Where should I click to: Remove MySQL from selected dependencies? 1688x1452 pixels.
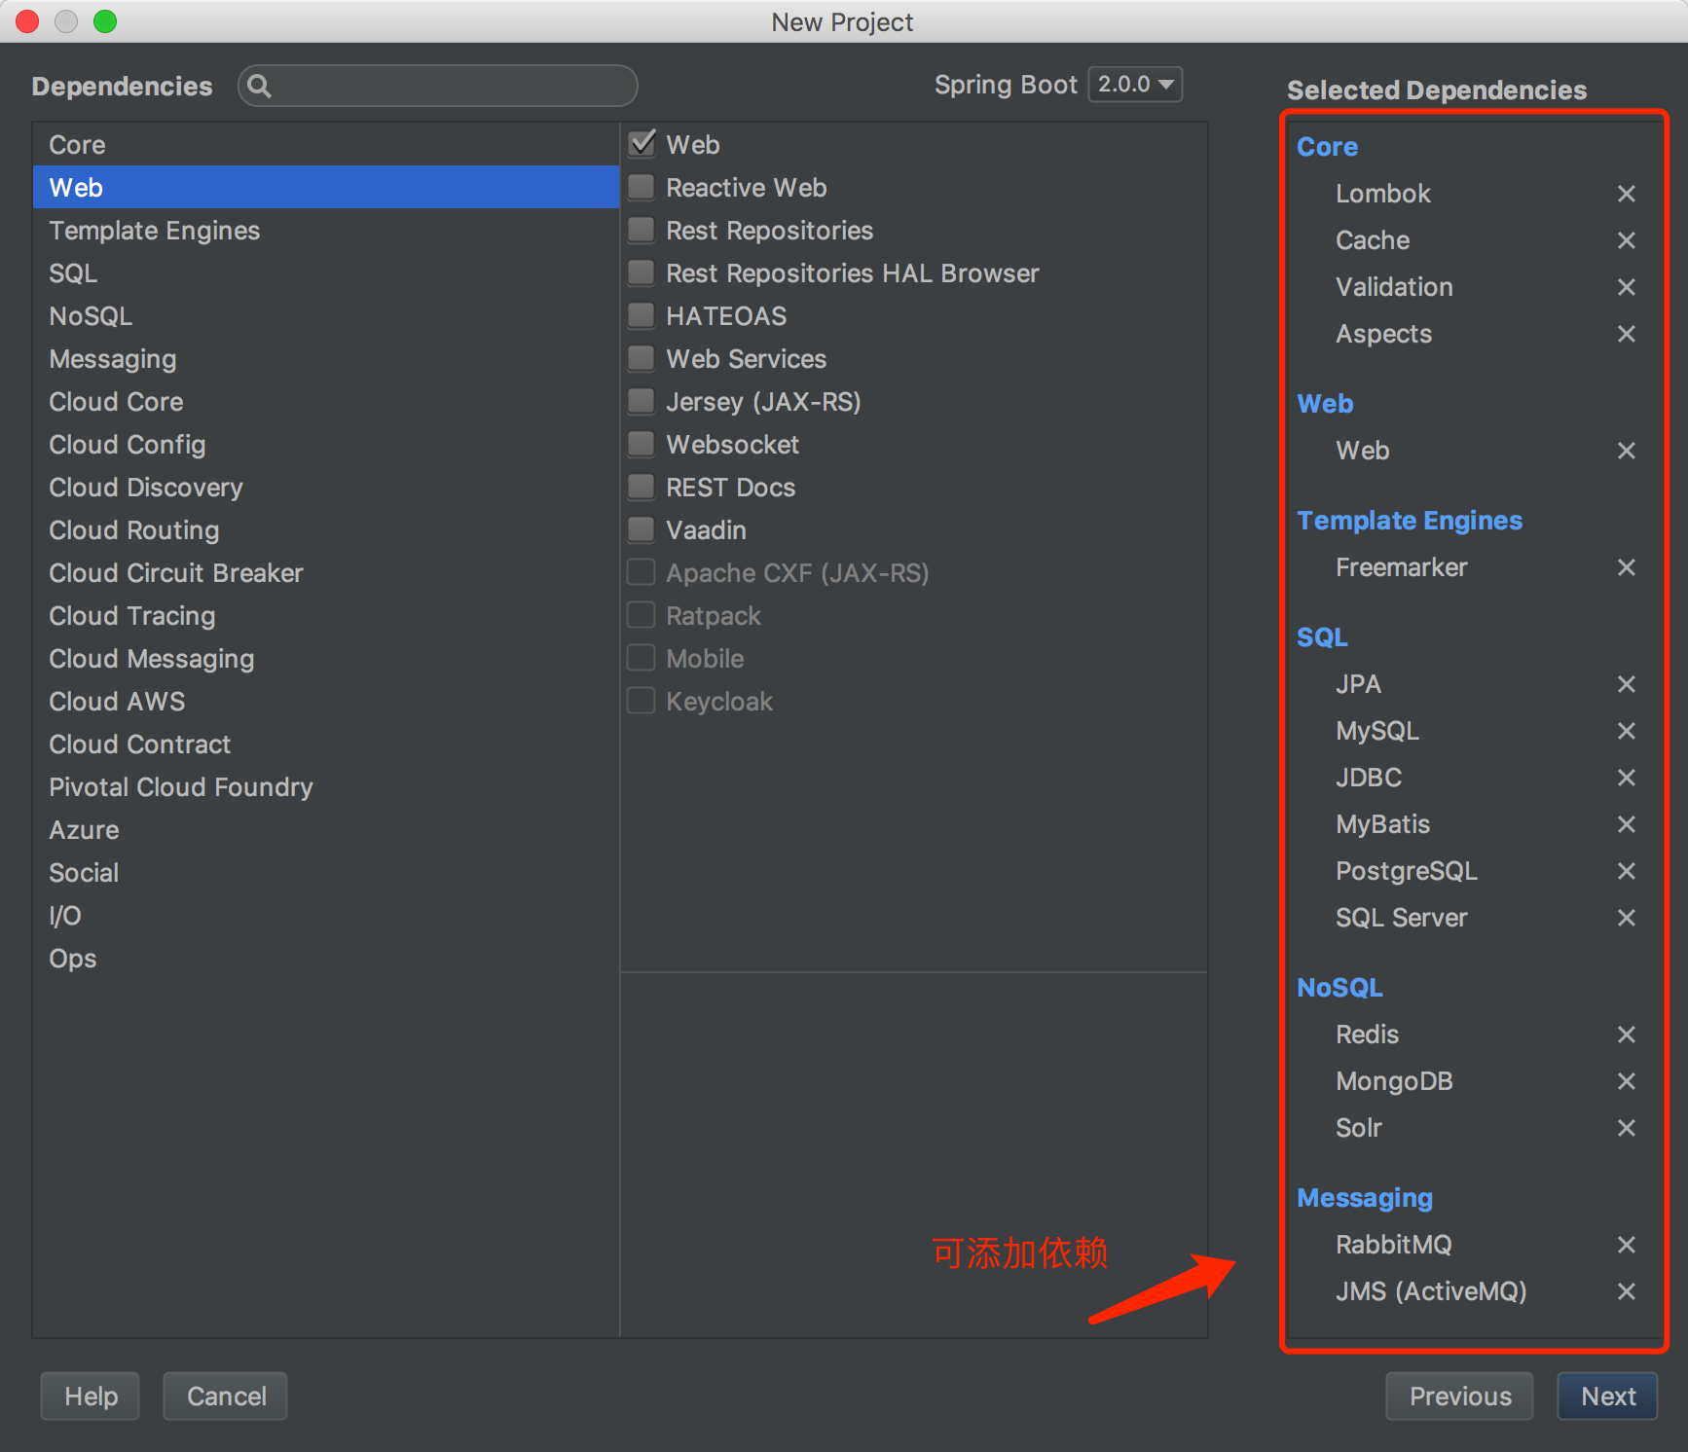pos(1626,731)
